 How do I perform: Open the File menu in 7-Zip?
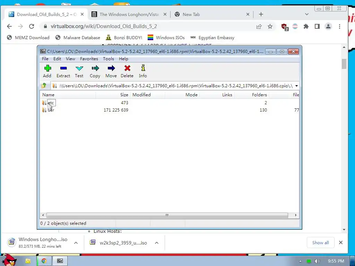[45, 59]
